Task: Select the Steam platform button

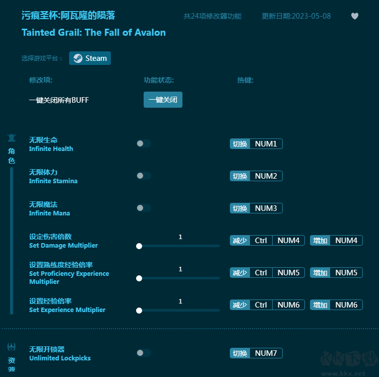Action: coord(90,58)
